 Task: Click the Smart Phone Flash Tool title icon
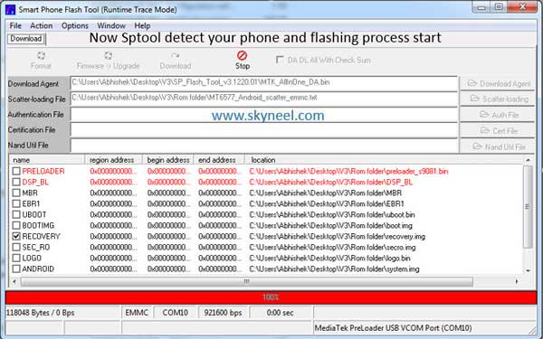[x=10, y=9]
